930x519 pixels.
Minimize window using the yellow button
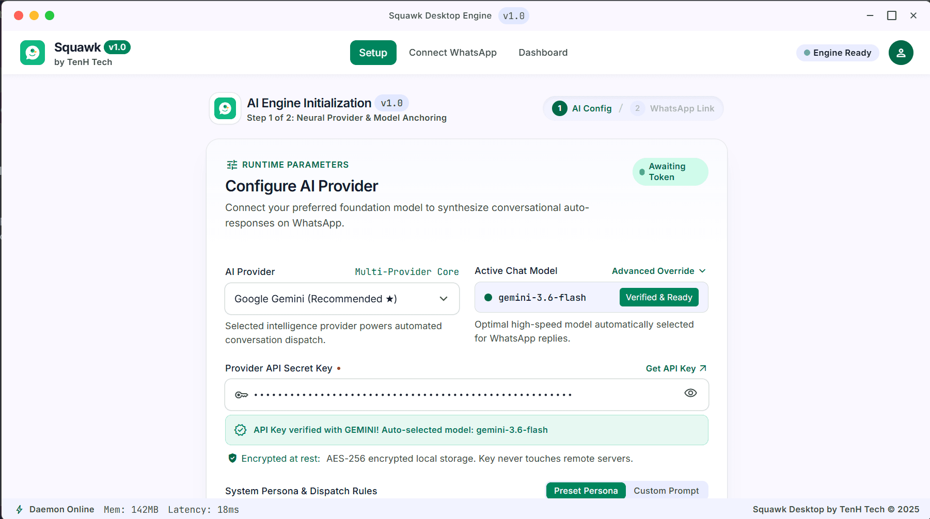coord(34,15)
